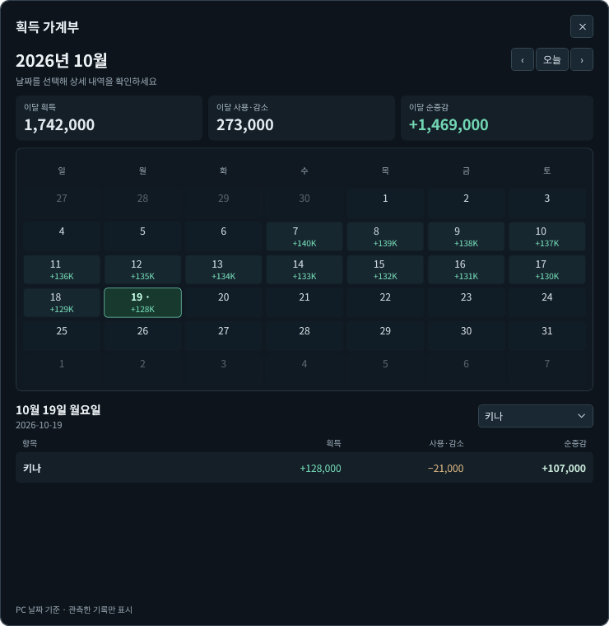This screenshot has height=626, width=609.
Task: Click the −21,000 사용·감소 value
Action: tap(445, 469)
